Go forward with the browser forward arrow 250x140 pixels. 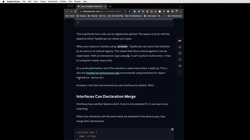click(71, 11)
